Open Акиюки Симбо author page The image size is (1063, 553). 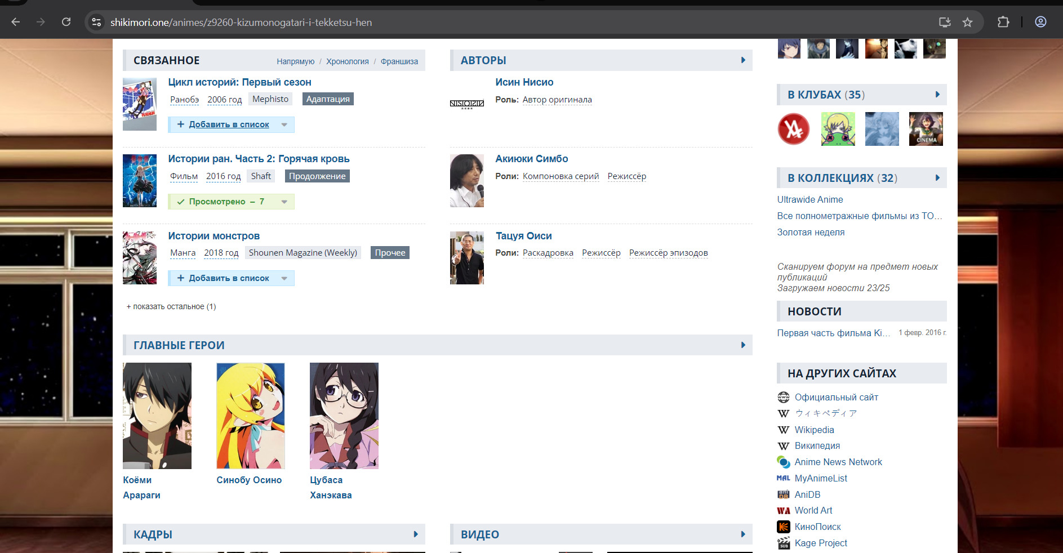(531, 159)
